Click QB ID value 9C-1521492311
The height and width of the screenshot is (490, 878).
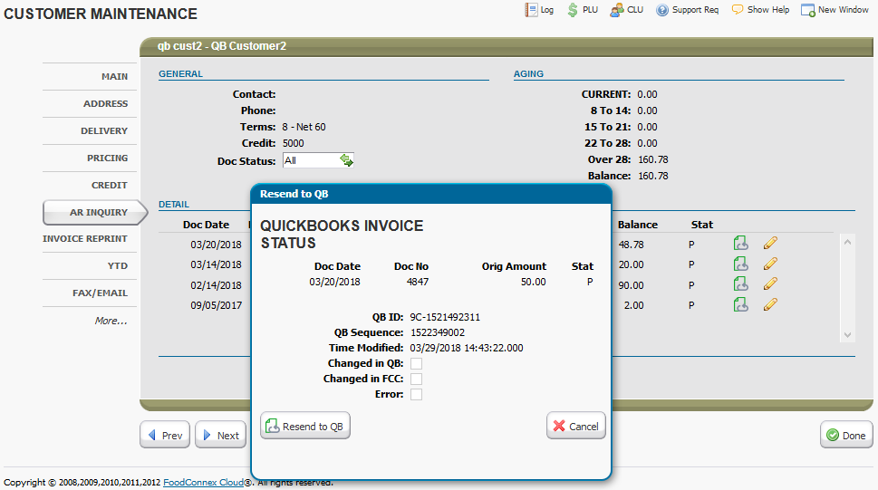[445, 317]
